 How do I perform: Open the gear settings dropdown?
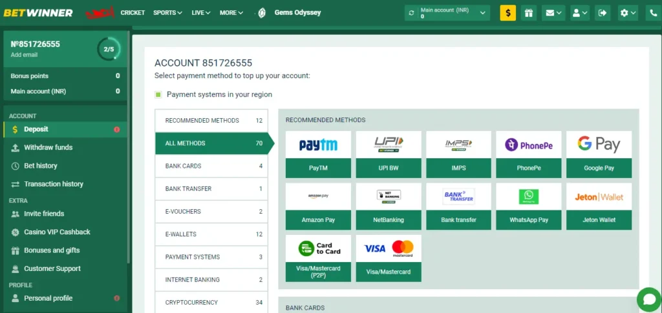[628, 13]
